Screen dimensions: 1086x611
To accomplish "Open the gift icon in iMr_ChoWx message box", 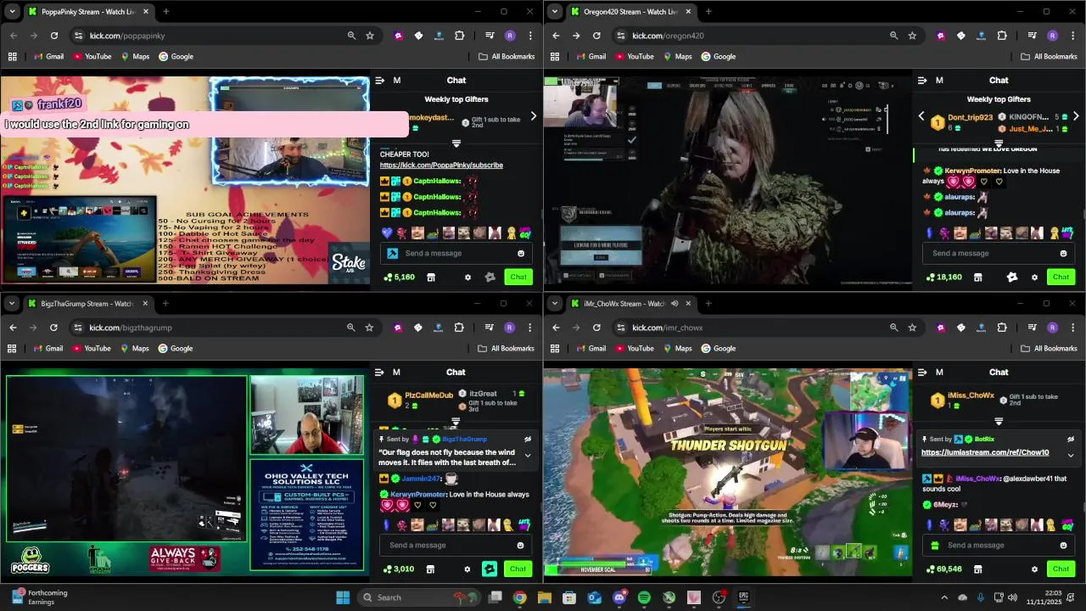I will click(x=935, y=545).
